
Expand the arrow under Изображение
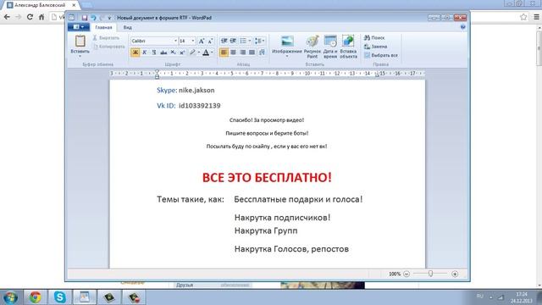(287, 57)
